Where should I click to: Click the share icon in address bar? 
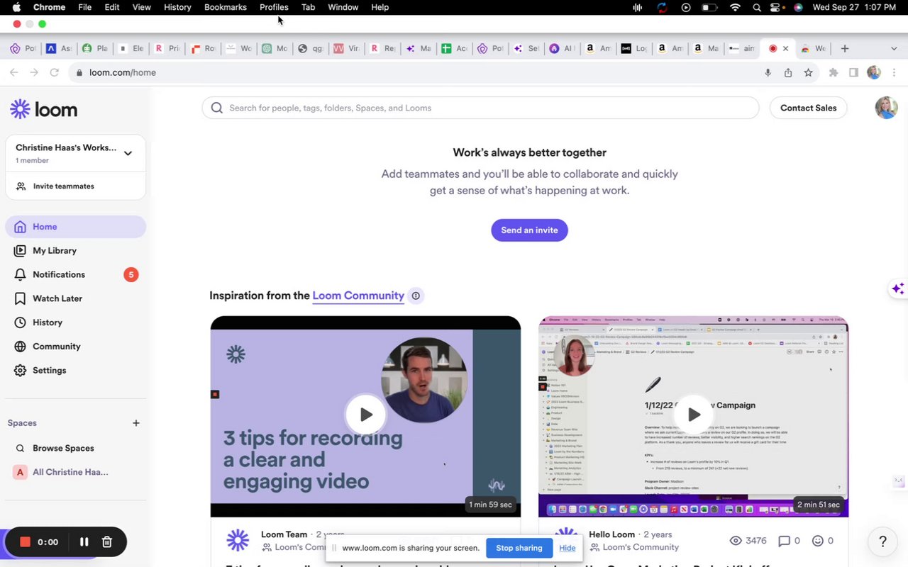[788, 72]
